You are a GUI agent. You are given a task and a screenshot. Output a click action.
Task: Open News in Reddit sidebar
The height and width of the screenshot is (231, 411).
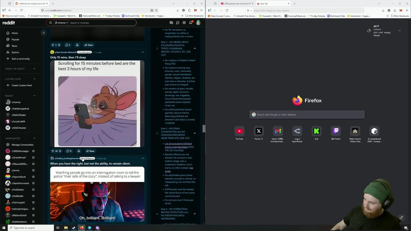[x=14, y=46]
